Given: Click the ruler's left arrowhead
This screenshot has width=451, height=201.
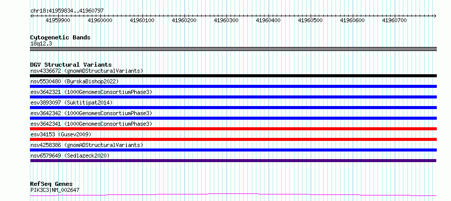Looking at the screenshot, I should coord(31,16).
